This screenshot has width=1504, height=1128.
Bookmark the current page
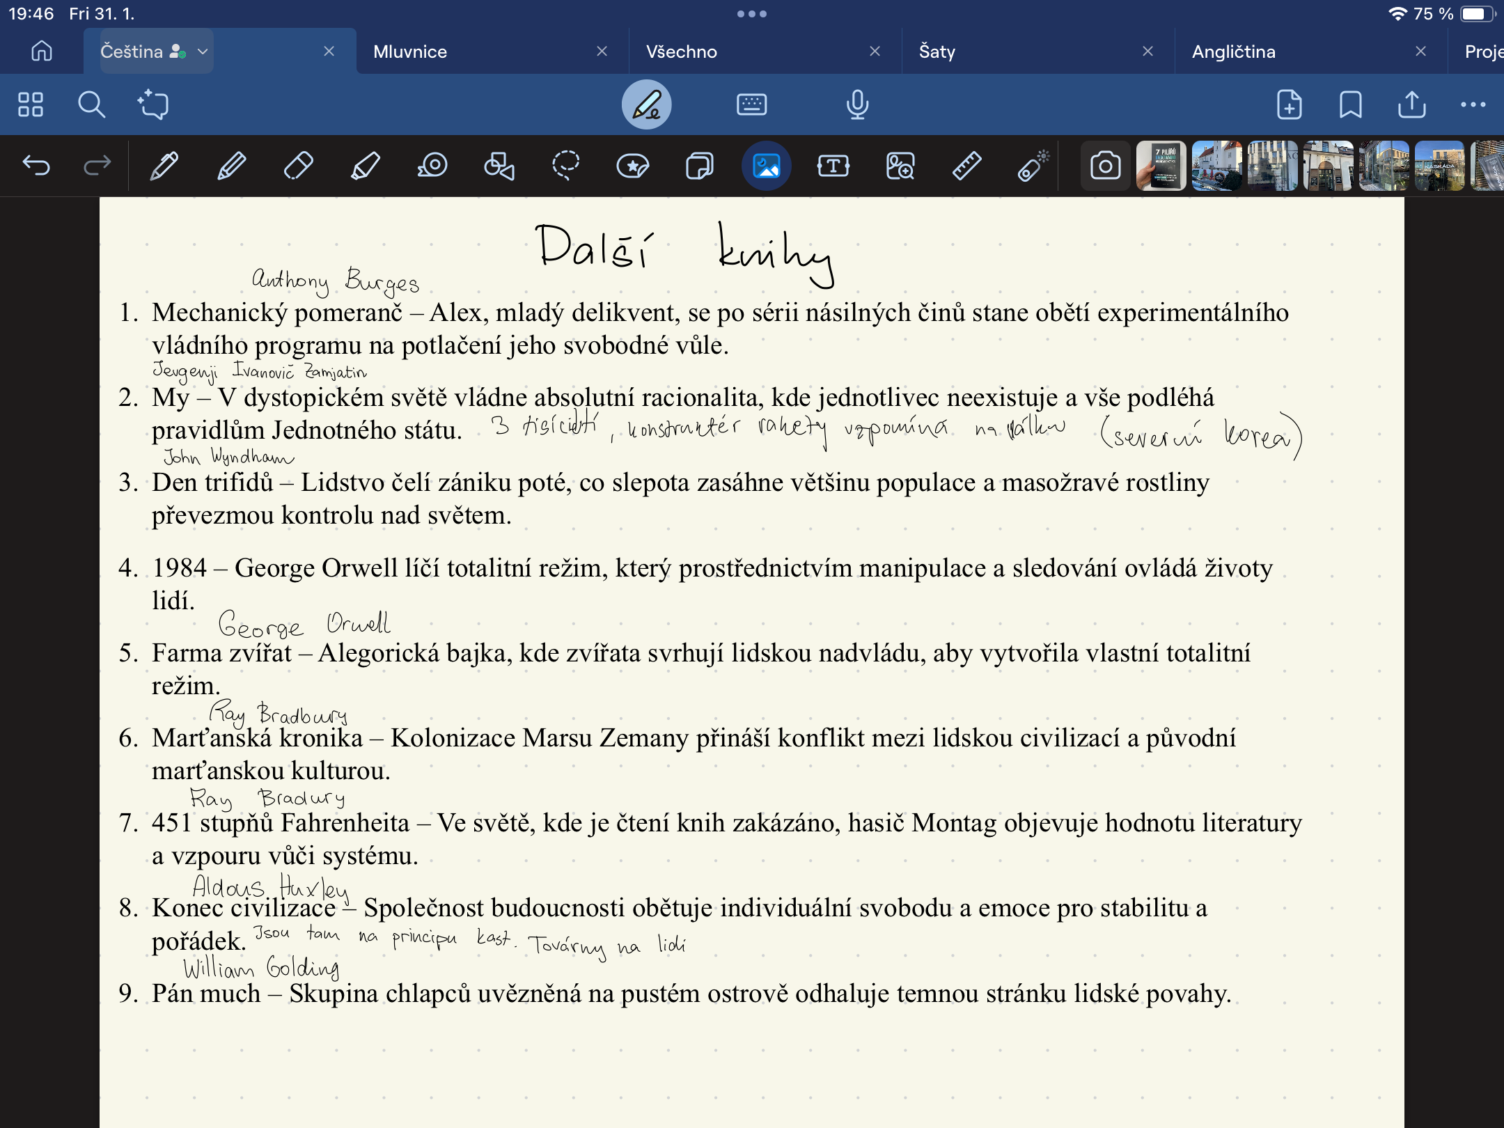(x=1350, y=105)
